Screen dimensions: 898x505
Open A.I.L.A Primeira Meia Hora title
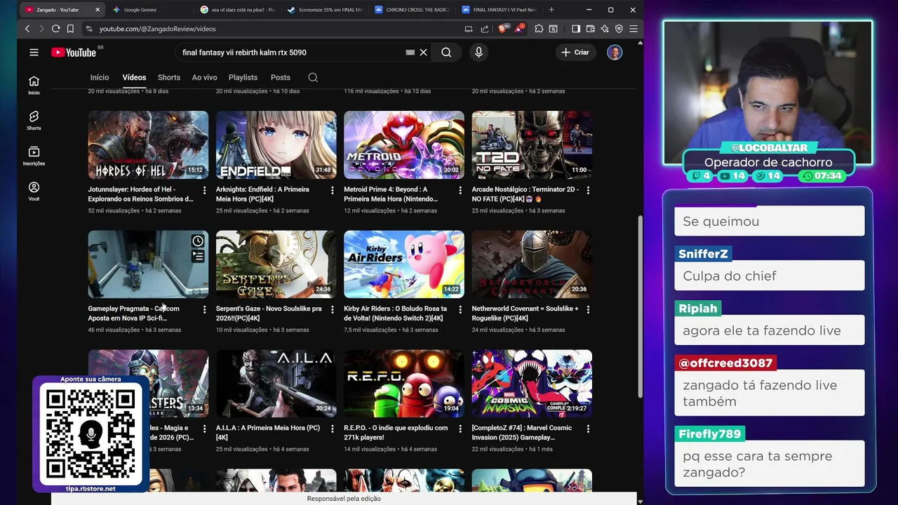268,433
